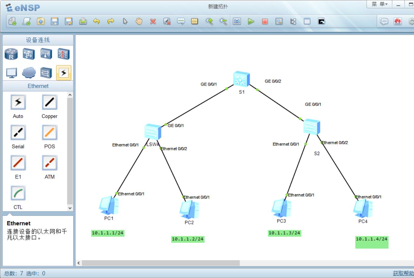The image size is (414, 278).
Task: Select the connections lightning category
Action: coord(64,73)
